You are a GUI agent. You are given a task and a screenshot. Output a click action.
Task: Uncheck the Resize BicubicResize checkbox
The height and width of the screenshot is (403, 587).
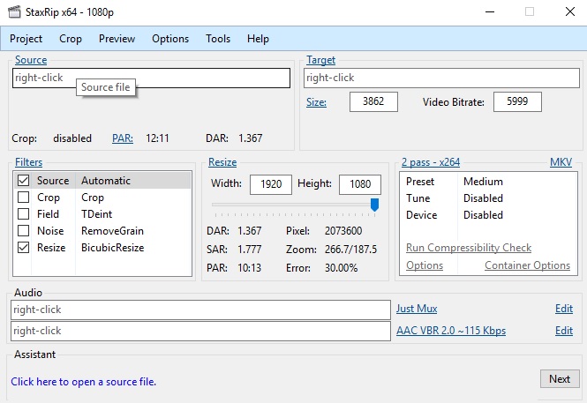[23, 248]
